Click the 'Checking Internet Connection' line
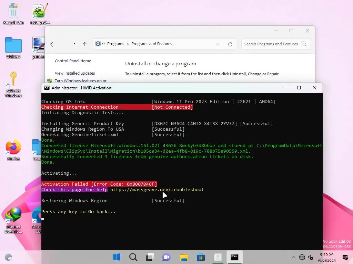The image size is (353, 264). click(x=117, y=107)
